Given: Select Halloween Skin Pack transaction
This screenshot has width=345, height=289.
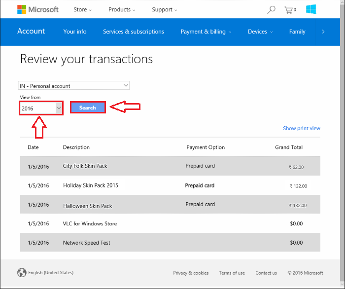Looking at the screenshot, I should pos(170,204).
